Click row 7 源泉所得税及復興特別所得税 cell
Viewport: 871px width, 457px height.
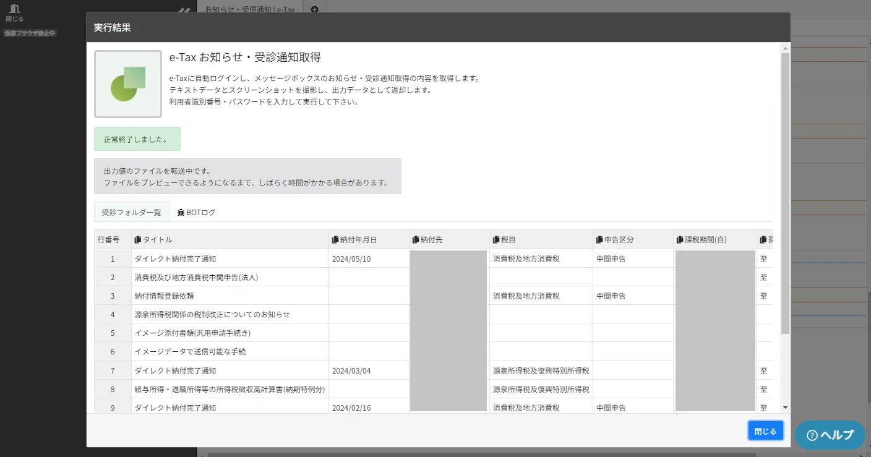(541, 370)
